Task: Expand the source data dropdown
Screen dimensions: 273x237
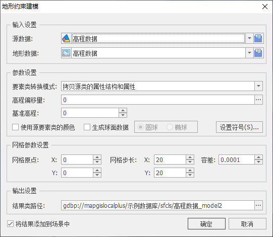Action: [x=249, y=38]
